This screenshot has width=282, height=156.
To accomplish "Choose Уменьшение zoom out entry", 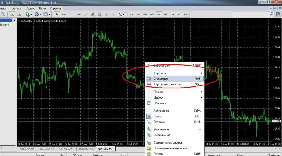I will pyautogui.click(x=175, y=135).
